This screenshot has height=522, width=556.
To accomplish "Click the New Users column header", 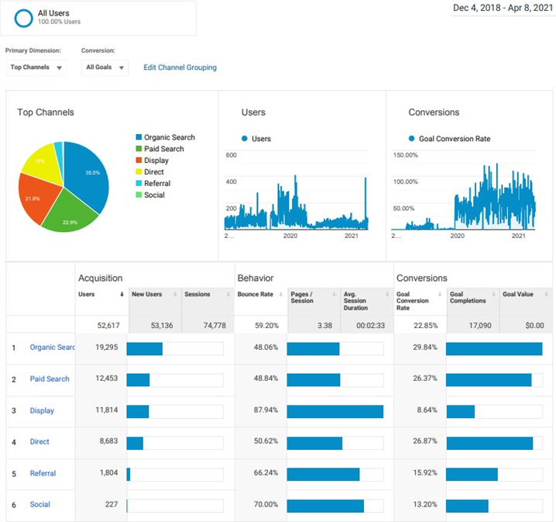I will pyautogui.click(x=147, y=294).
